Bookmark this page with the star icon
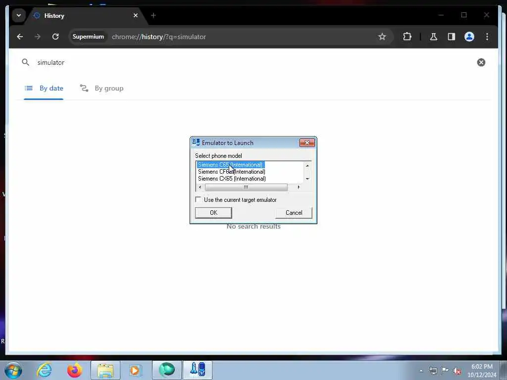 pyautogui.click(x=382, y=37)
